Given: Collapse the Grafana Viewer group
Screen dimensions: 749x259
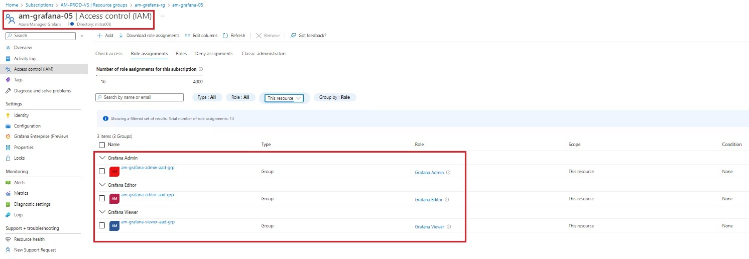Looking at the screenshot, I should tap(102, 212).
